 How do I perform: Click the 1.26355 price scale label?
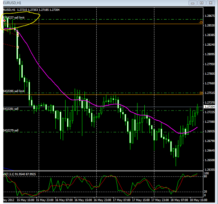(210, 170)
